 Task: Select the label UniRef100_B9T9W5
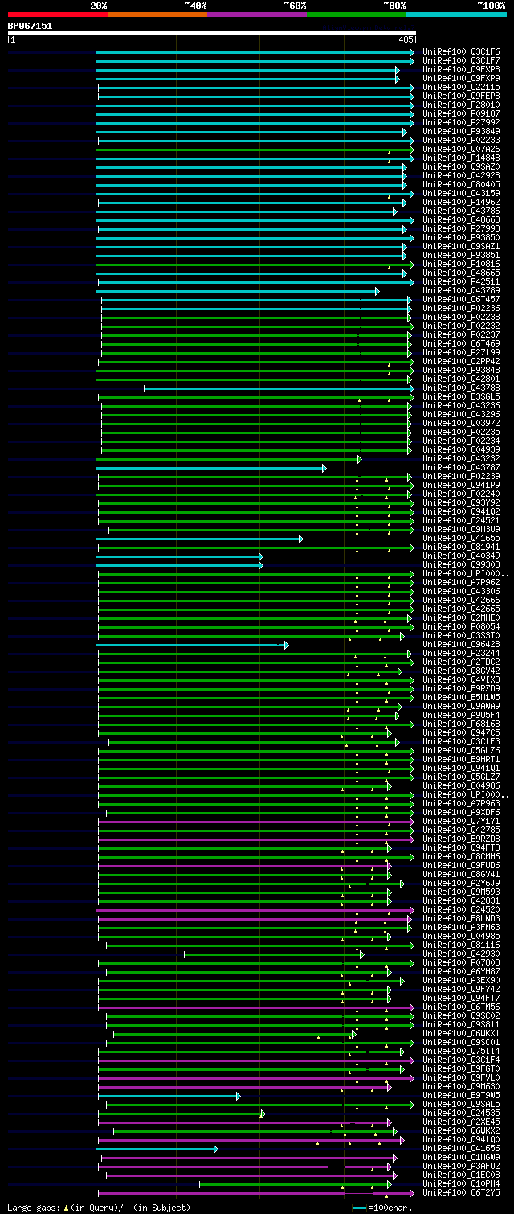point(462,1096)
